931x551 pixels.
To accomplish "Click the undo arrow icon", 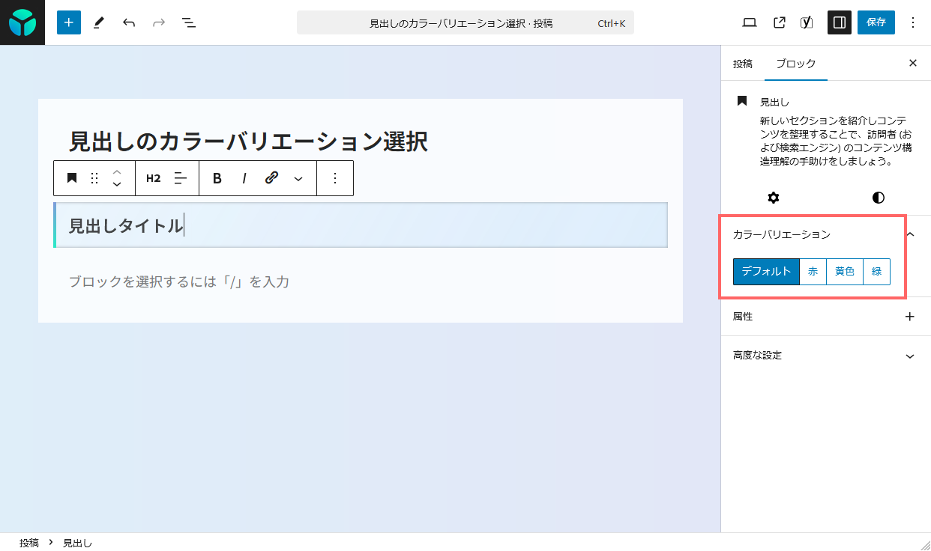I will click(x=129, y=22).
